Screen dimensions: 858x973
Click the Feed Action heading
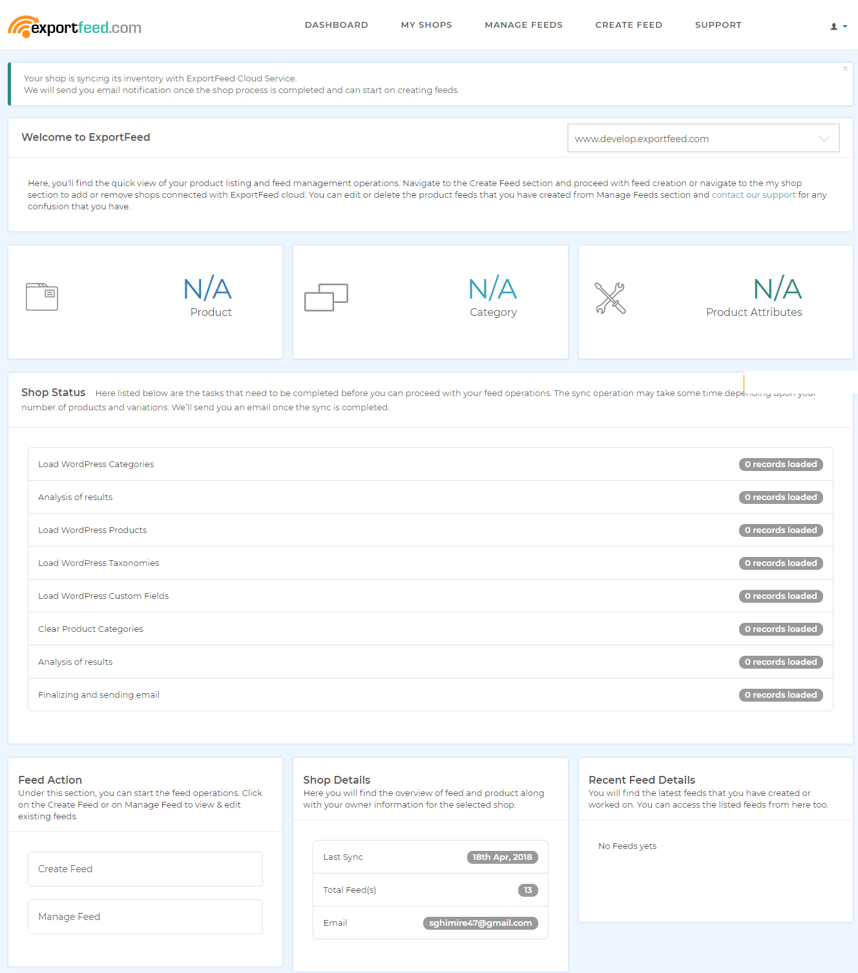50,780
